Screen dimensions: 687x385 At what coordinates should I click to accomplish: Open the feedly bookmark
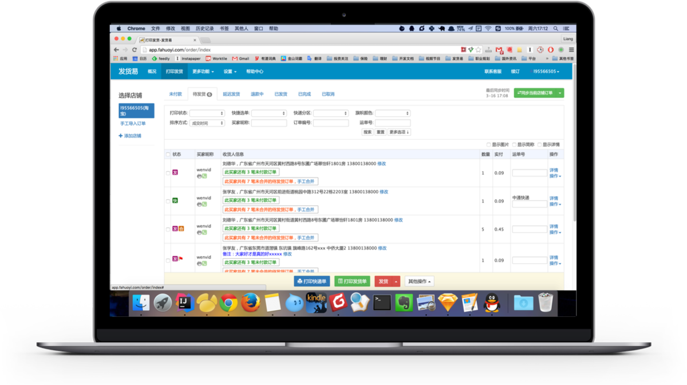(x=160, y=58)
